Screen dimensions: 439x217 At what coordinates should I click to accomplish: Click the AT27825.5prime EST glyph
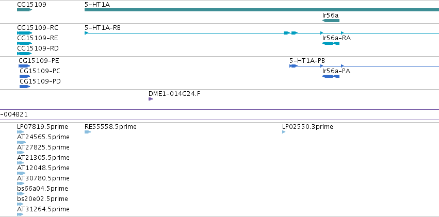pyautogui.click(x=21, y=153)
